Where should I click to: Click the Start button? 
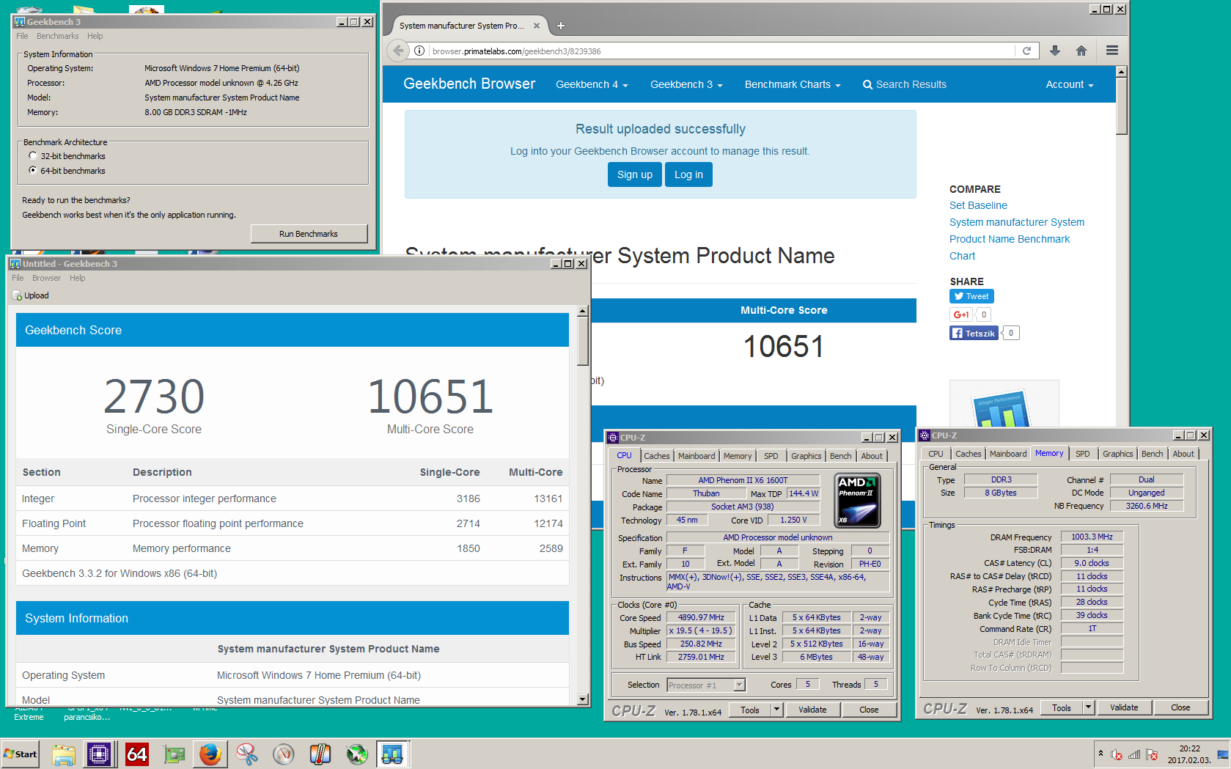(21, 754)
